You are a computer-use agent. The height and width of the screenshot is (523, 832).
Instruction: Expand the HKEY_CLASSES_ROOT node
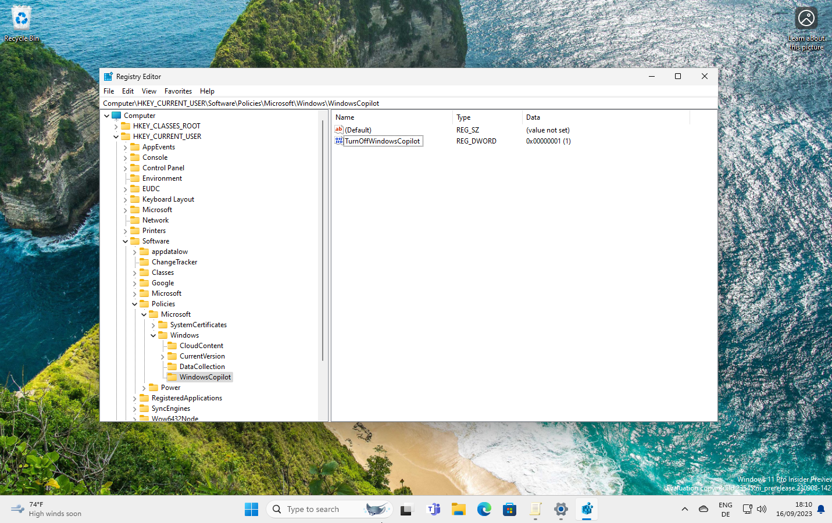(x=116, y=126)
